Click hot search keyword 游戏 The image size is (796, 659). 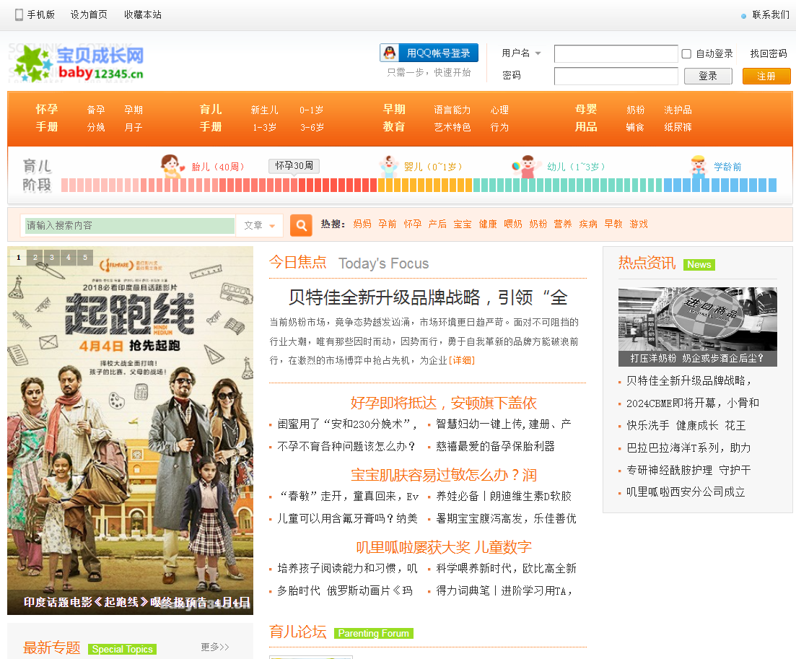(639, 224)
